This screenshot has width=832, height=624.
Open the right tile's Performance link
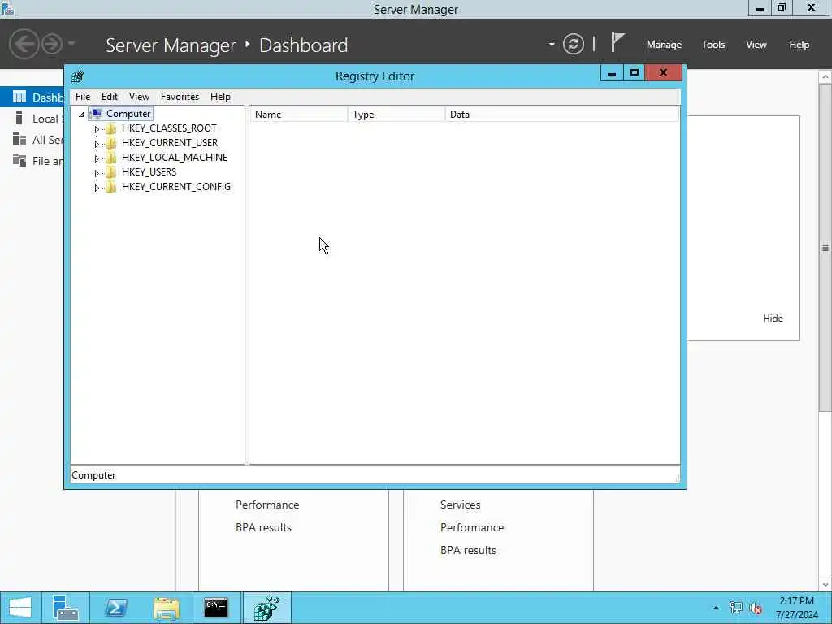pyautogui.click(x=472, y=527)
